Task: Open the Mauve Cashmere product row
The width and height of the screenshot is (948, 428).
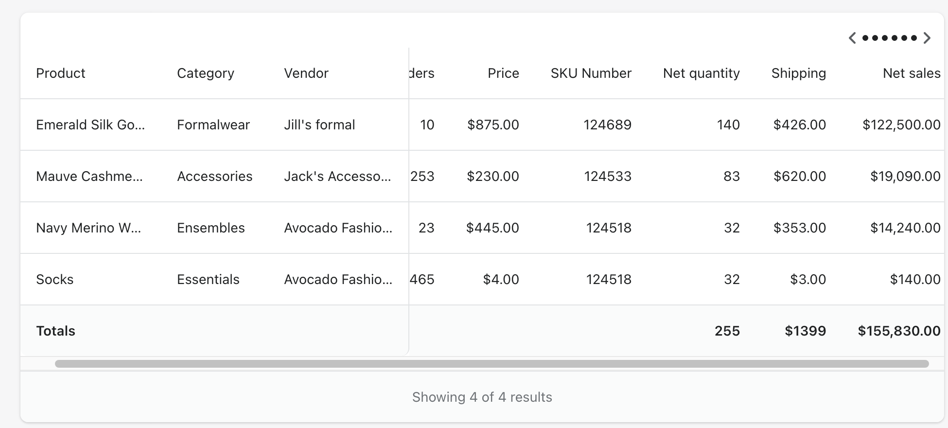Action: [89, 177]
